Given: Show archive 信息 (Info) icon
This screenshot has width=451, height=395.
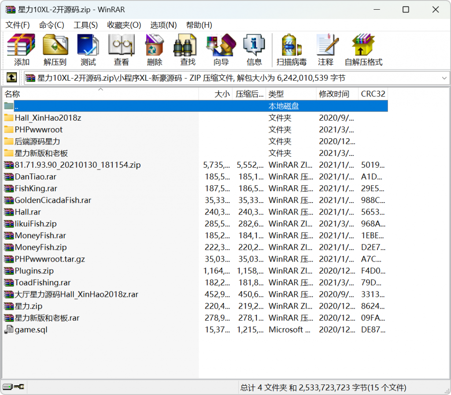Looking at the screenshot, I should coord(254,49).
